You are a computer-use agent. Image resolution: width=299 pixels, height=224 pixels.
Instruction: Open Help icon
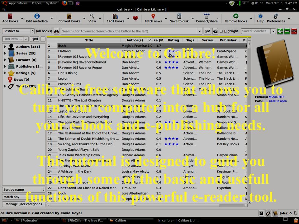(260, 16)
